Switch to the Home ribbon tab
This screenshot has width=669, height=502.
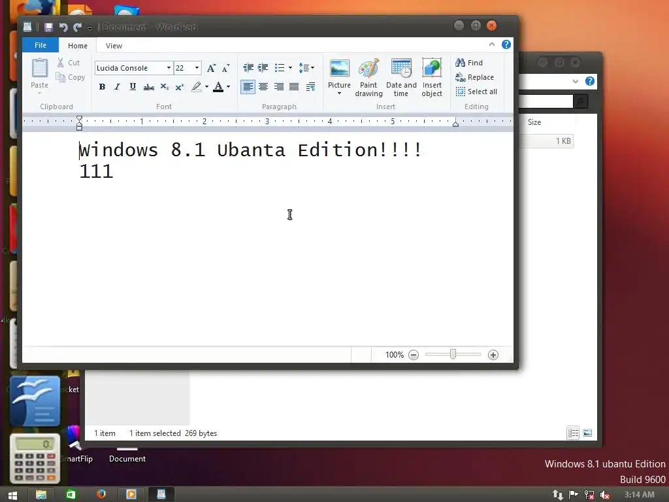(x=78, y=46)
